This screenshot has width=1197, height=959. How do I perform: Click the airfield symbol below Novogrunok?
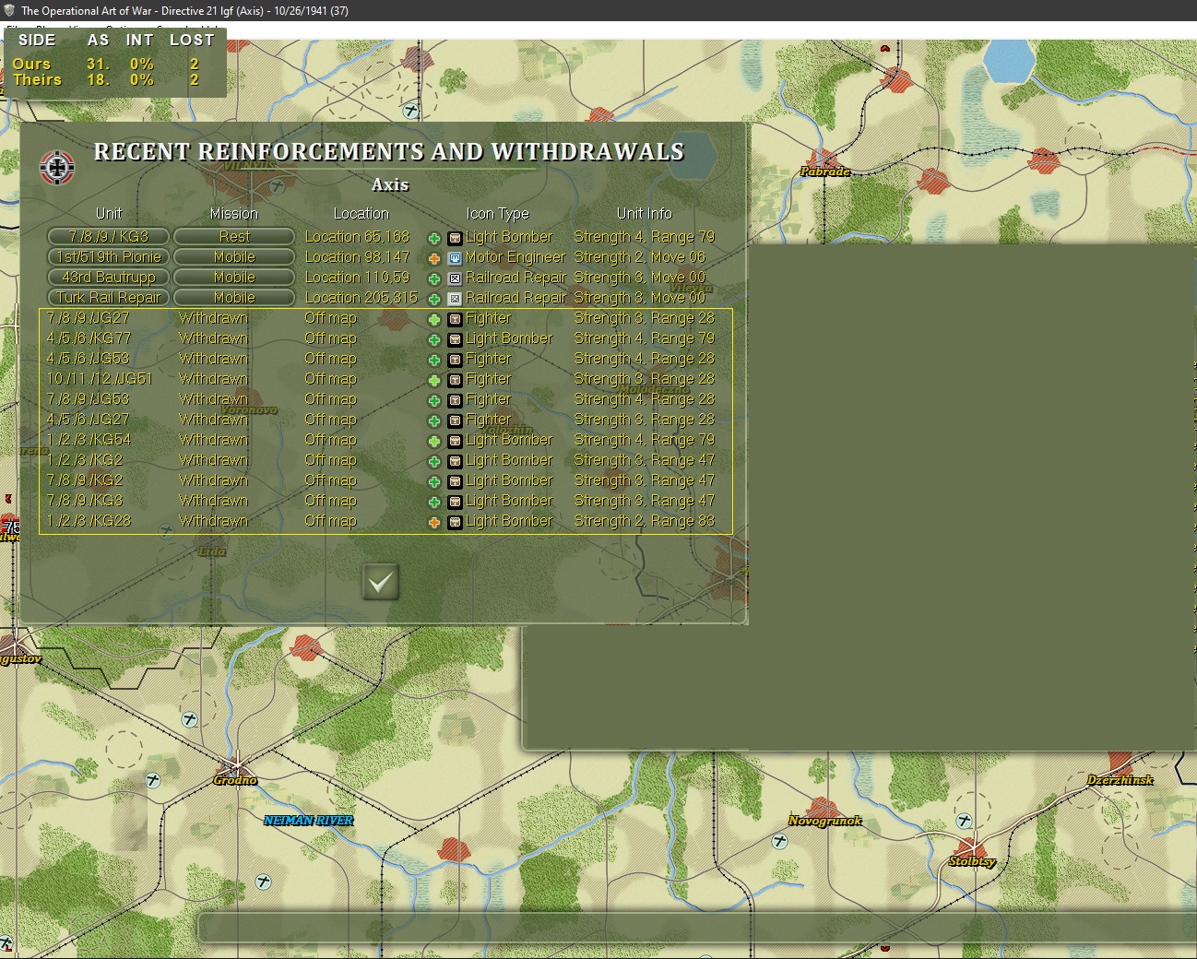[779, 841]
